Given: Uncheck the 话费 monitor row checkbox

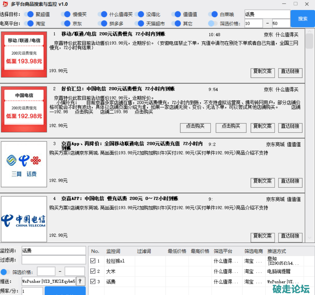Looking at the screenshot, I should click(93, 282).
